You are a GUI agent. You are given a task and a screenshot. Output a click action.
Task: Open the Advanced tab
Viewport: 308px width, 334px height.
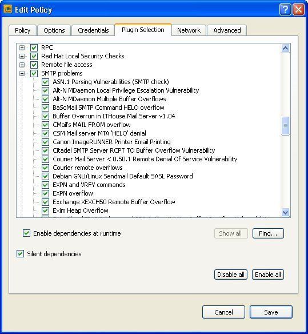point(227,30)
